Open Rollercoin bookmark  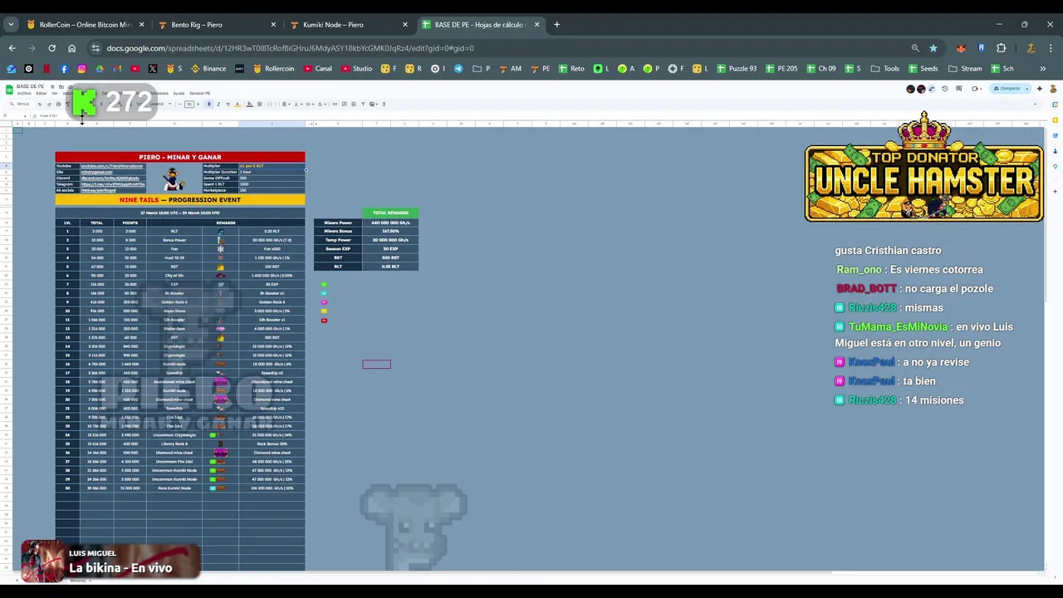point(274,69)
